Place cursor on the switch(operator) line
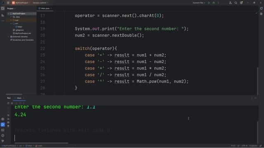 pos(96,49)
